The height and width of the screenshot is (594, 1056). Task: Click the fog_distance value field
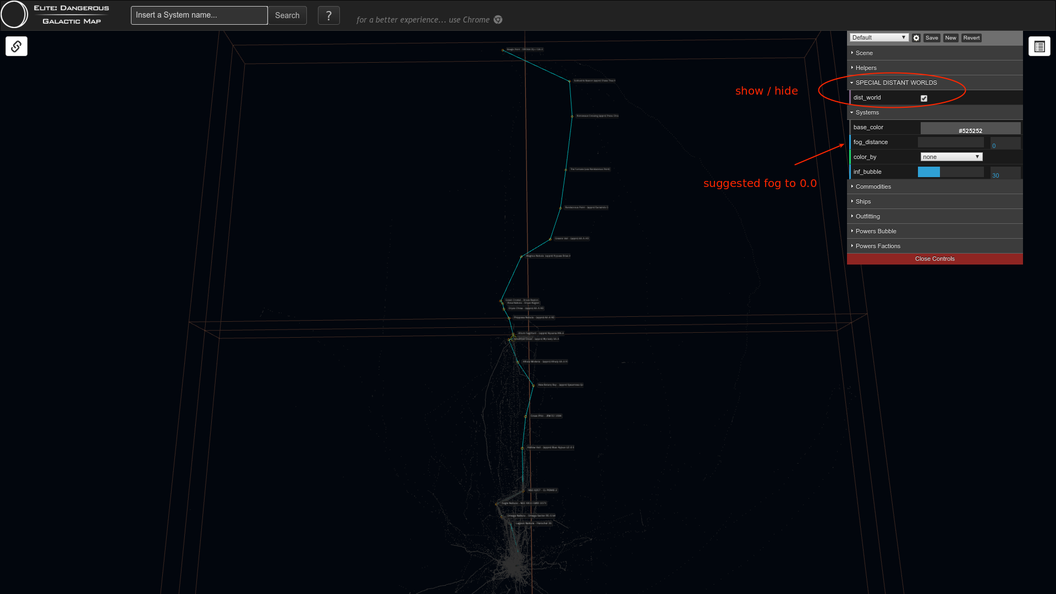tap(1005, 144)
